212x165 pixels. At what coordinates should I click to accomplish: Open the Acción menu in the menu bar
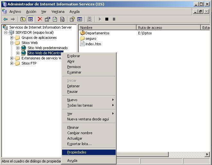[x=31, y=12]
